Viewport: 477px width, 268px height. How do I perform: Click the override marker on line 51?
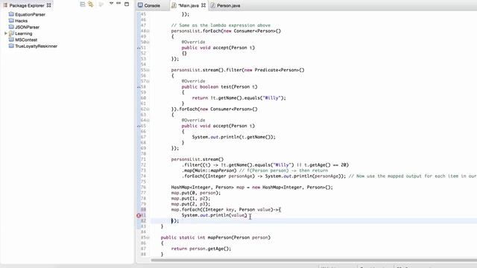coord(139,48)
